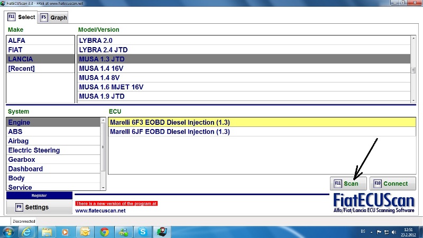Pick MUSA 1.4 16V model
423x238 pixels.
pos(244,68)
